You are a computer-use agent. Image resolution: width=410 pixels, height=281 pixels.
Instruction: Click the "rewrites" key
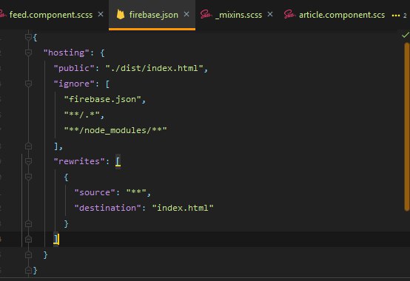coord(79,161)
